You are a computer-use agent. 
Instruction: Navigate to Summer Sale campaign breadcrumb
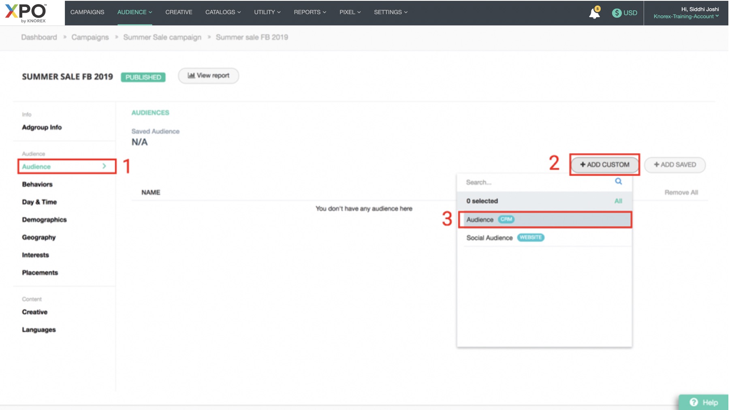coord(162,37)
